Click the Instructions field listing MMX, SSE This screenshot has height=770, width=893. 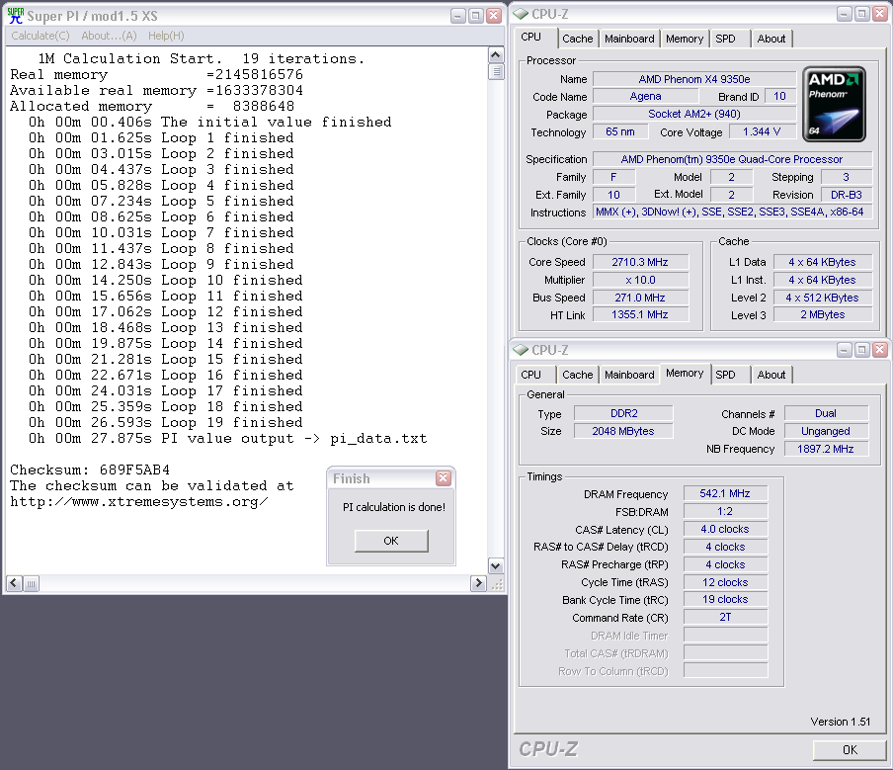tap(732, 212)
